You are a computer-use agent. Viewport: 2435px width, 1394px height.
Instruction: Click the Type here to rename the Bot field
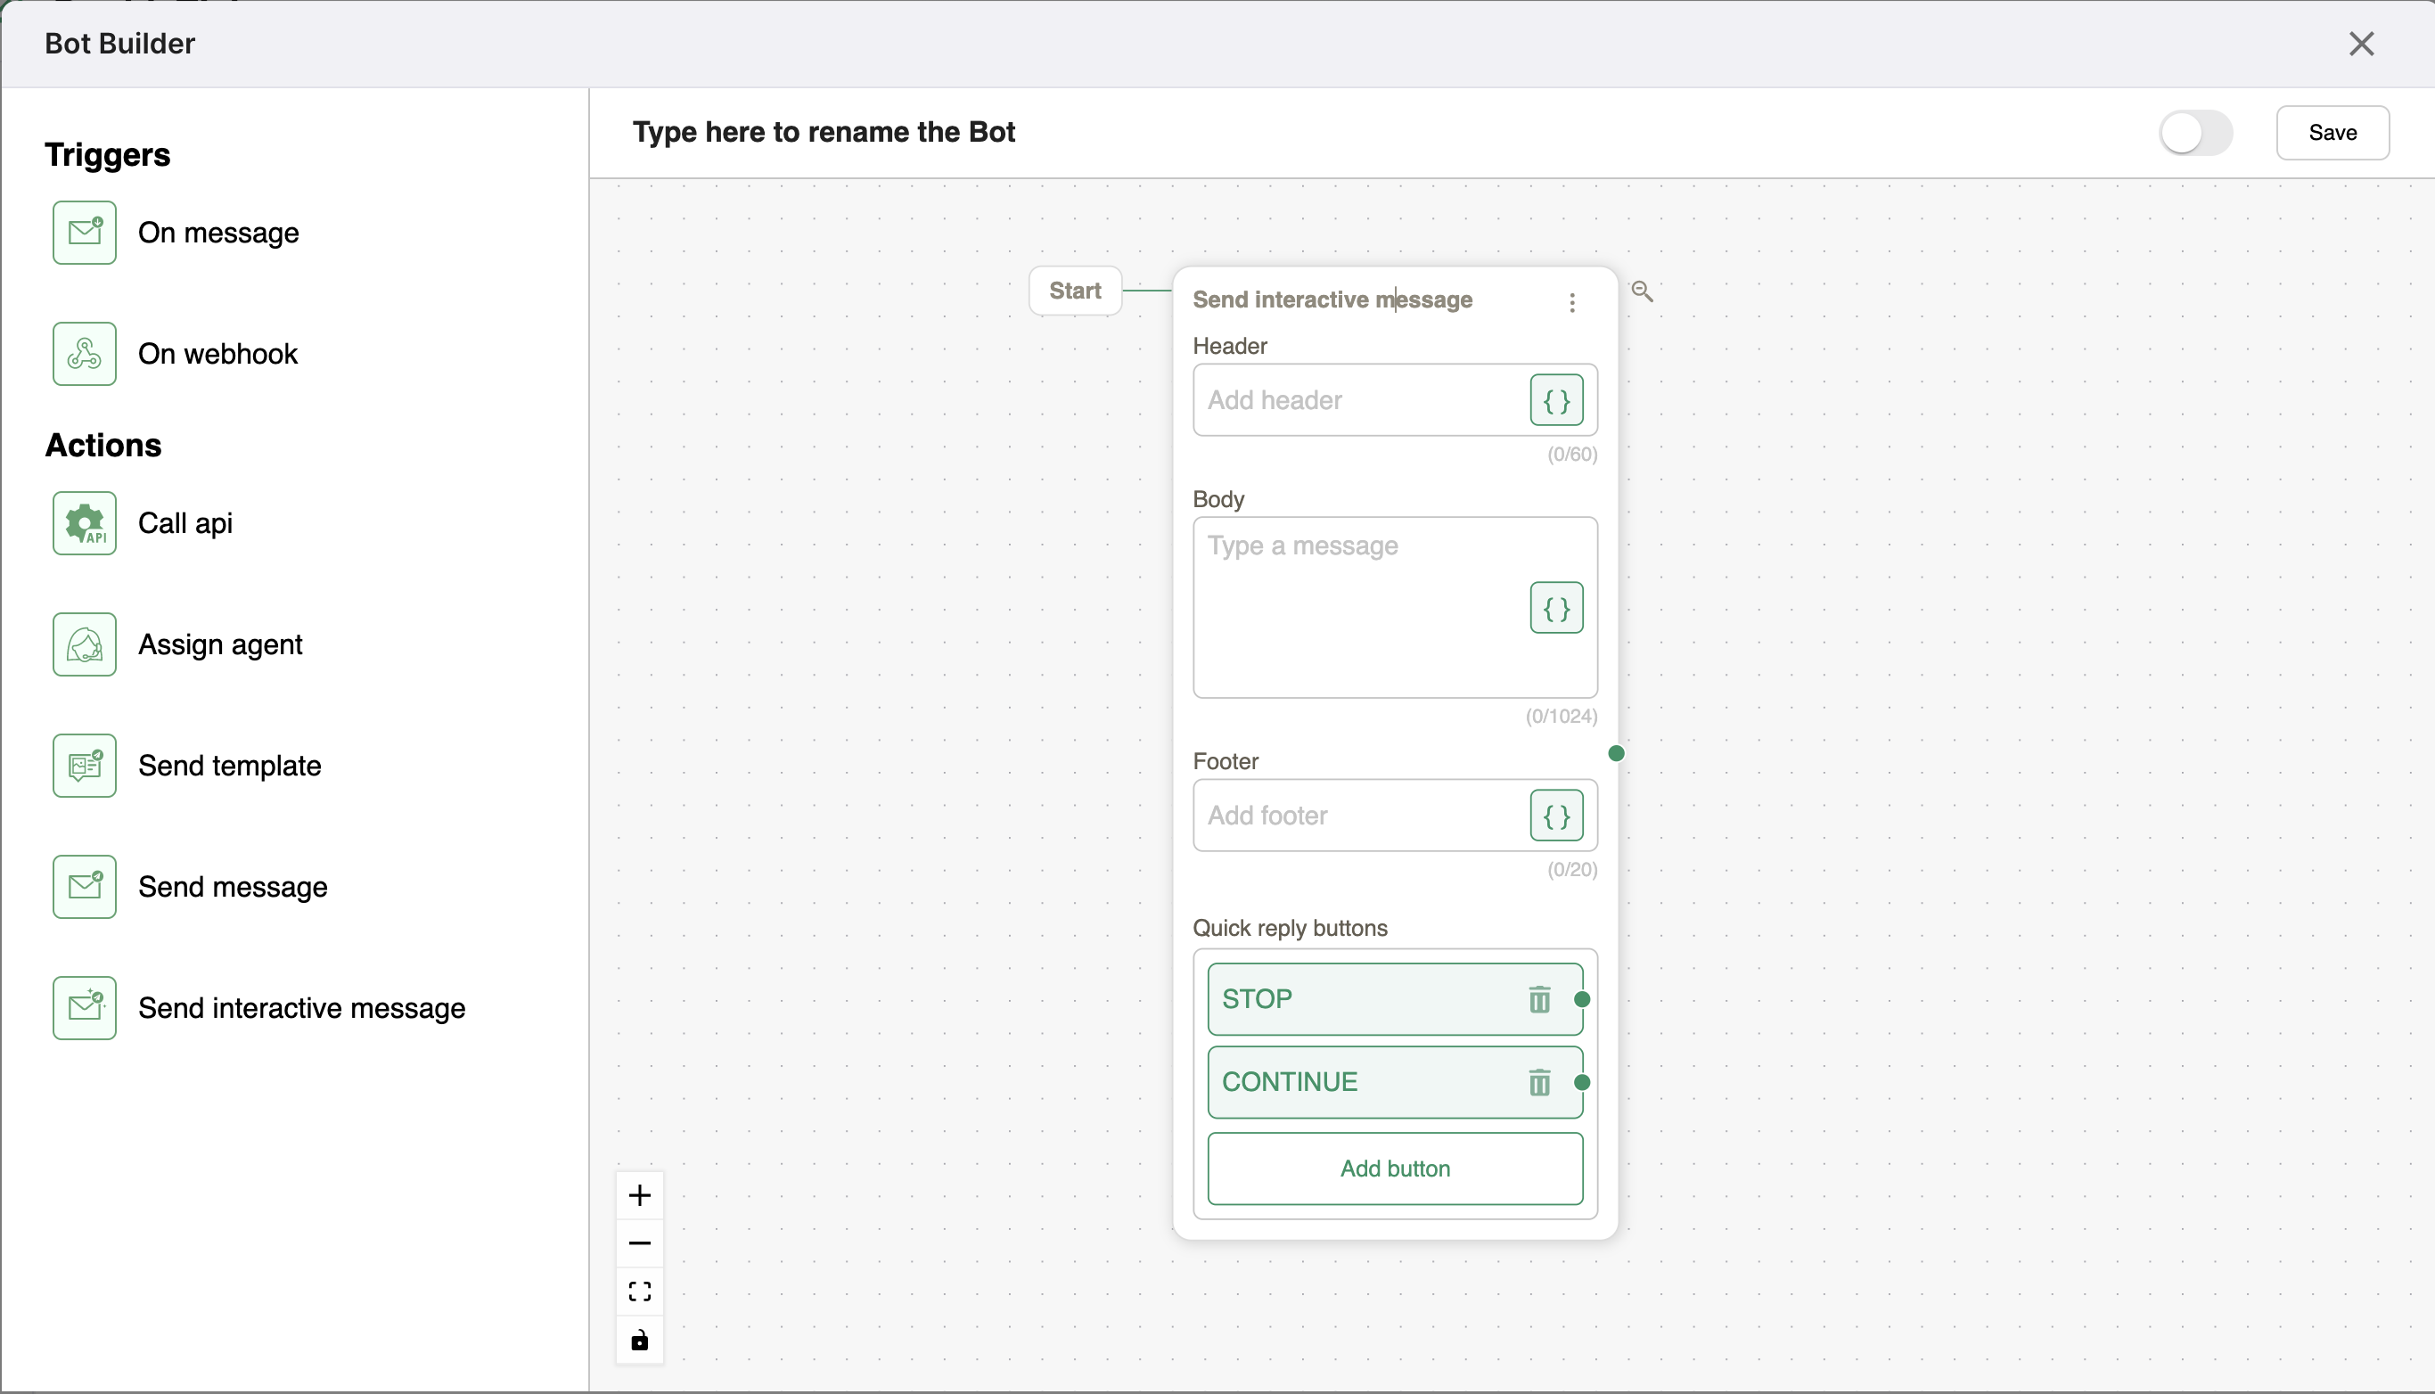[x=824, y=132]
